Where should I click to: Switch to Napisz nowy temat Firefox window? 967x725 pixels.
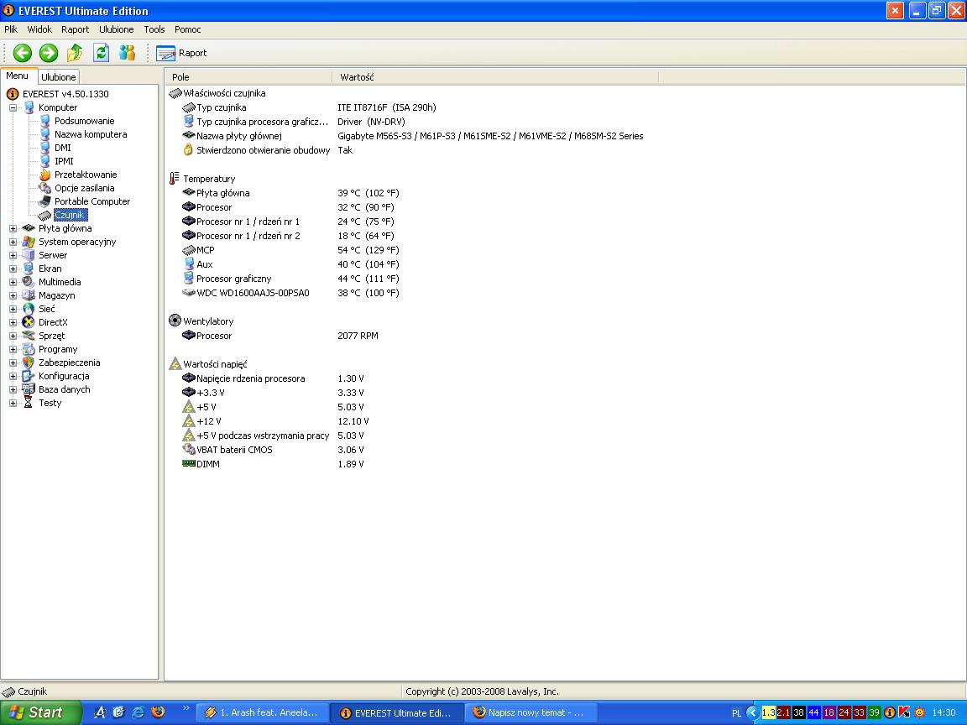point(530,712)
